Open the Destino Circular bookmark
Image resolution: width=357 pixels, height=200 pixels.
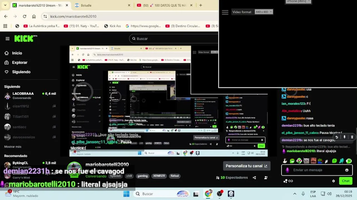[x=183, y=26]
